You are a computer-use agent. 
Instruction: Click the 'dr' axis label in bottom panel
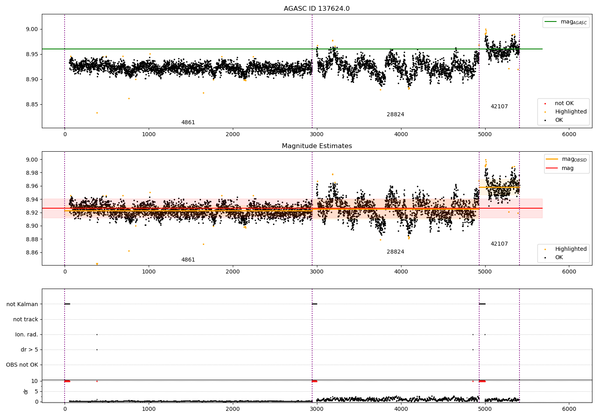tap(26, 391)
